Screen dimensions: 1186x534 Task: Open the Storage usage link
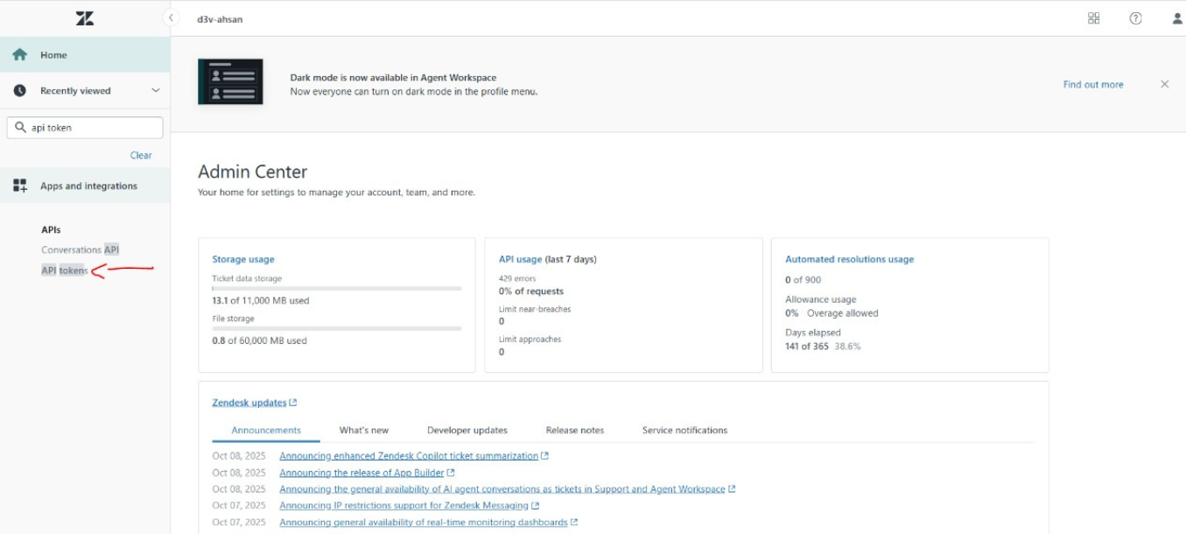[242, 260]
